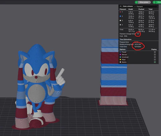Enable the Retract display checkbox
Image resolution: width=161 pixels, height=136 pixels.
[155, 55]
